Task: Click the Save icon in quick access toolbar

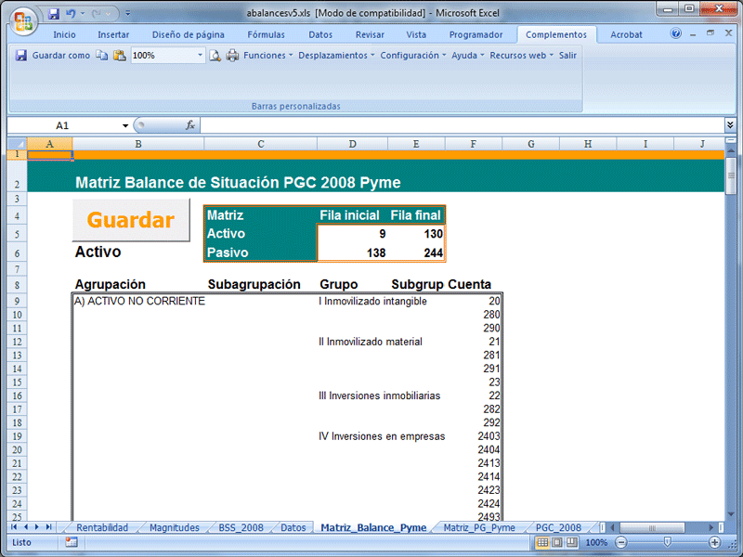Action: coord(54,14)
